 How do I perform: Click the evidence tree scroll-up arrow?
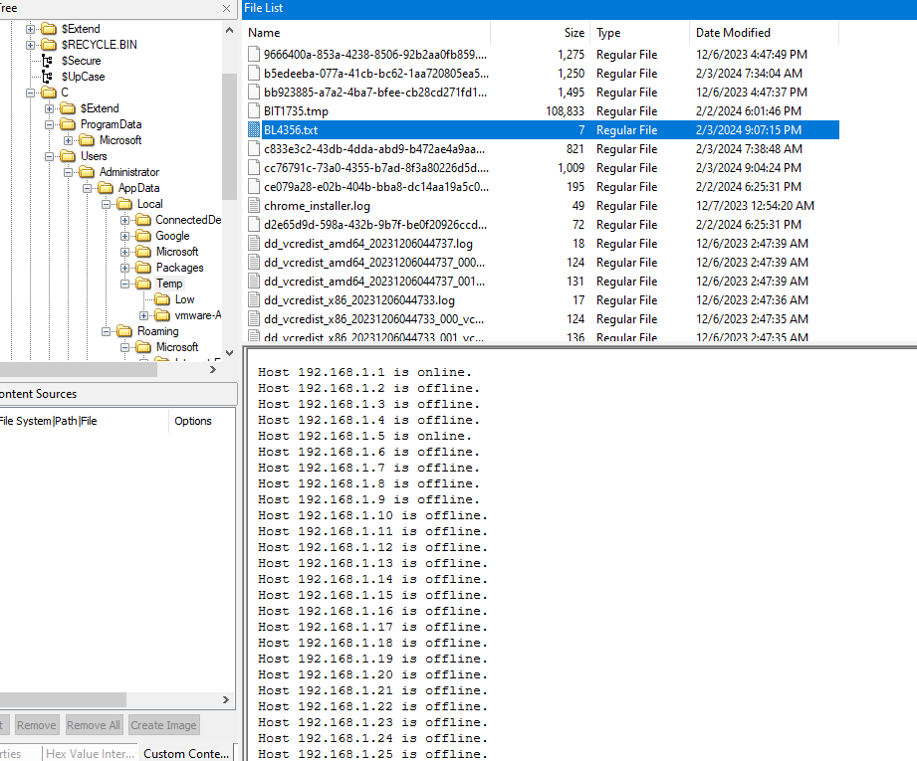pos(229,31)
